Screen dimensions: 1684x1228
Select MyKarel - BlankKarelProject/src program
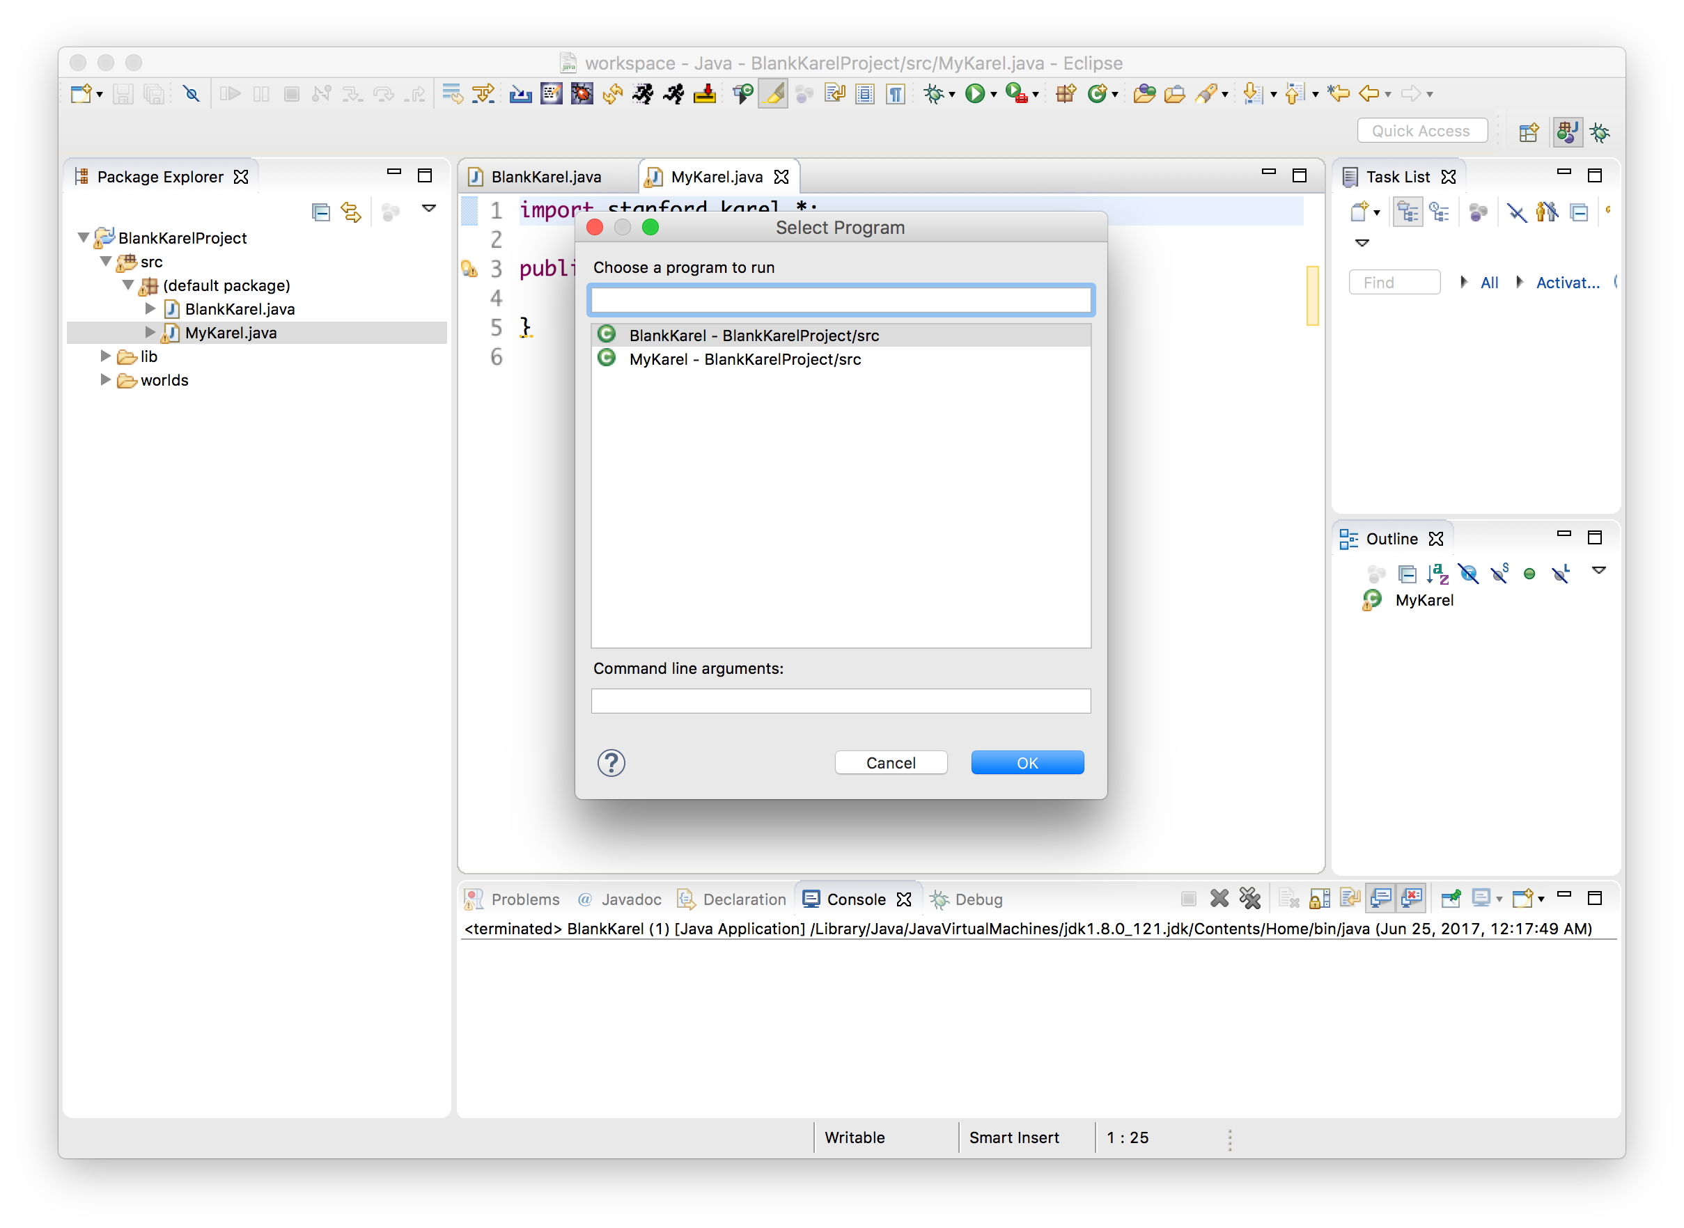(841, 359)
